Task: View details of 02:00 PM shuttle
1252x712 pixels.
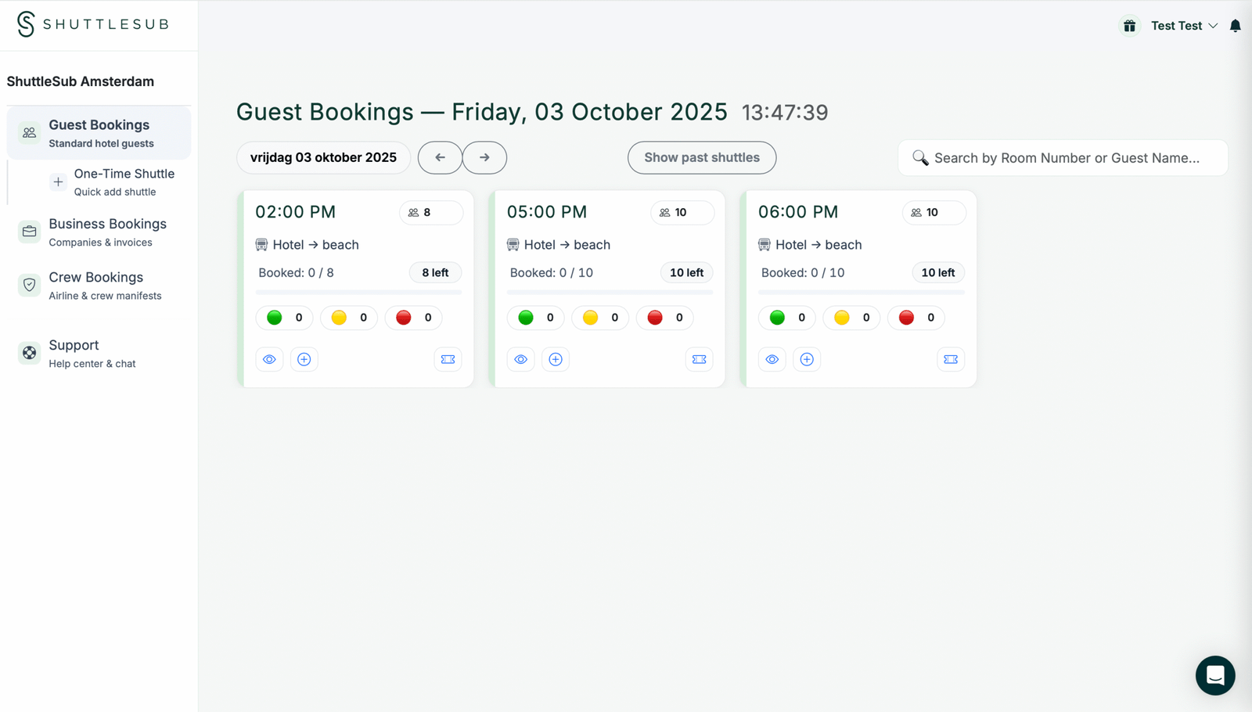Action: 269,359
